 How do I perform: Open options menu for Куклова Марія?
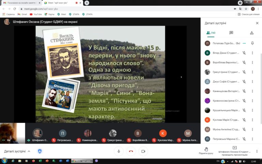(252, 120)
